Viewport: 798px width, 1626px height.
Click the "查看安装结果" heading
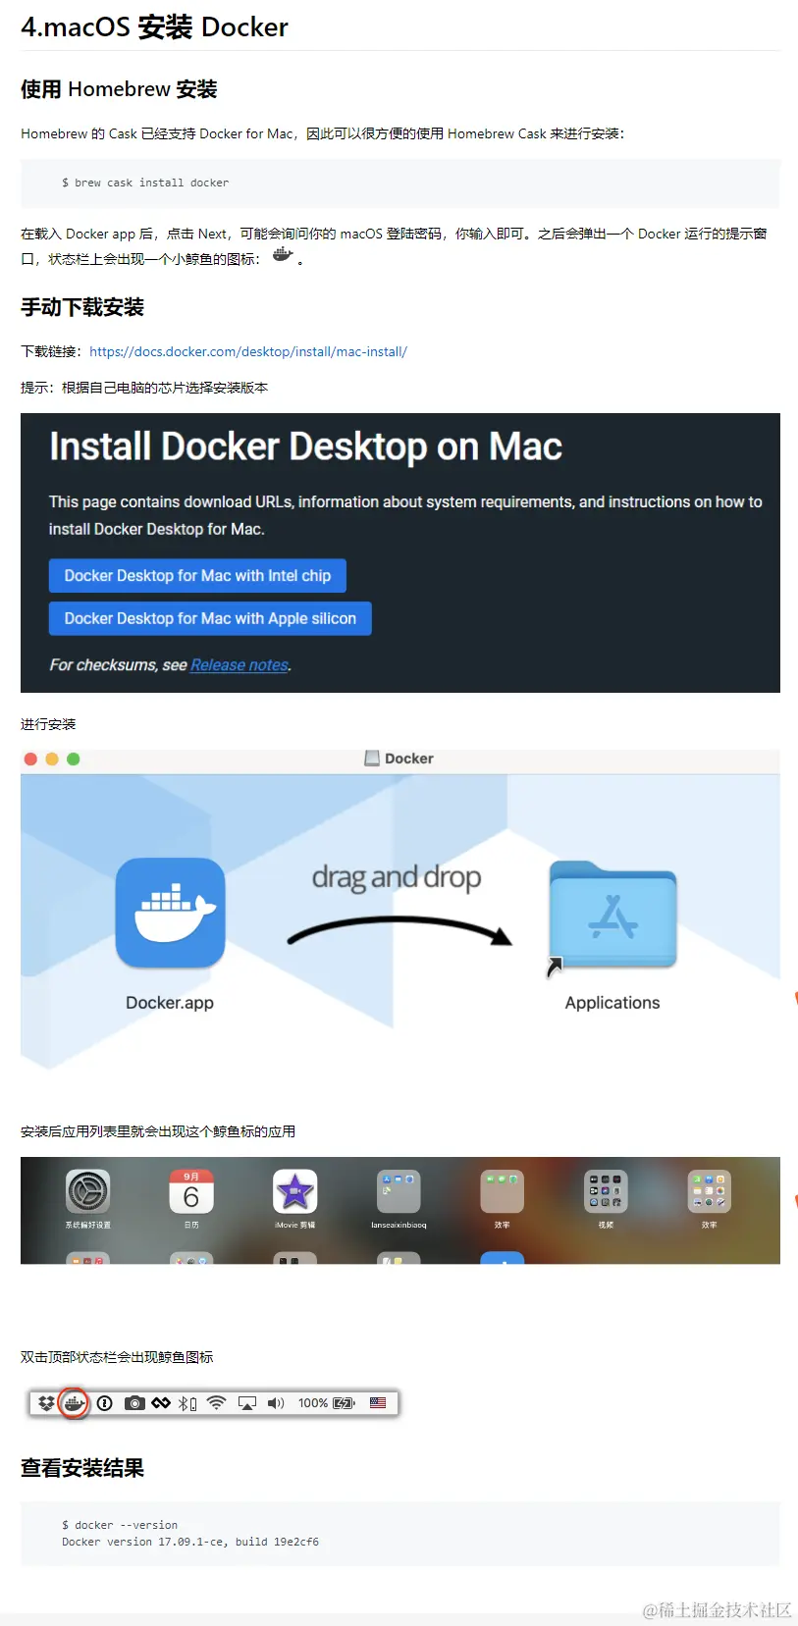[x=82, y=1468]
